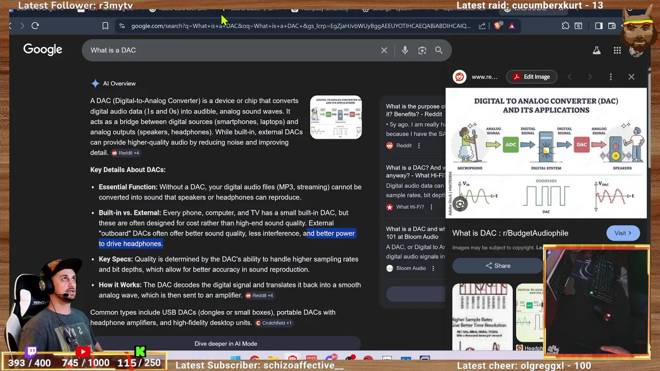Click the 'Key Specs:' bullet label

click(115, 259)
